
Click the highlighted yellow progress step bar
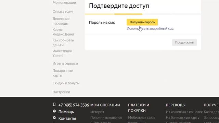point(128,14)
